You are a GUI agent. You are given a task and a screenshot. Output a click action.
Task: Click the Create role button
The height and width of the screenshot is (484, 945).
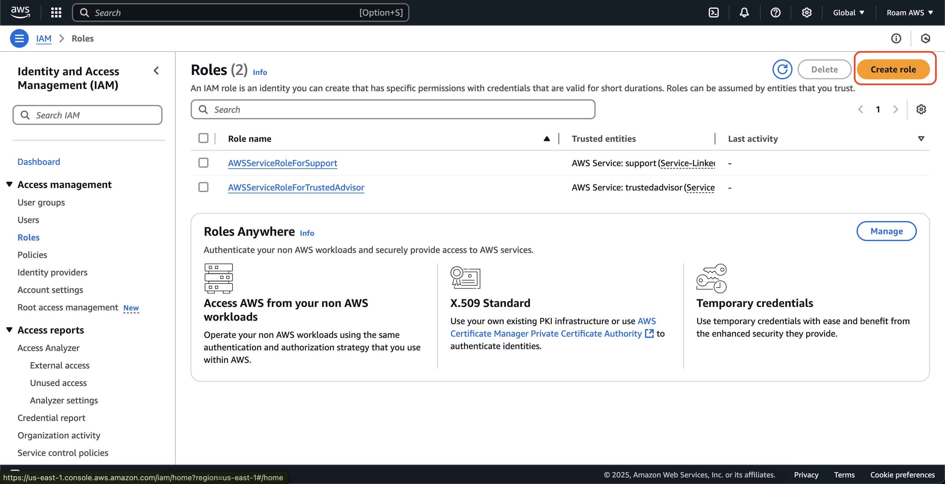pos(893,69)
